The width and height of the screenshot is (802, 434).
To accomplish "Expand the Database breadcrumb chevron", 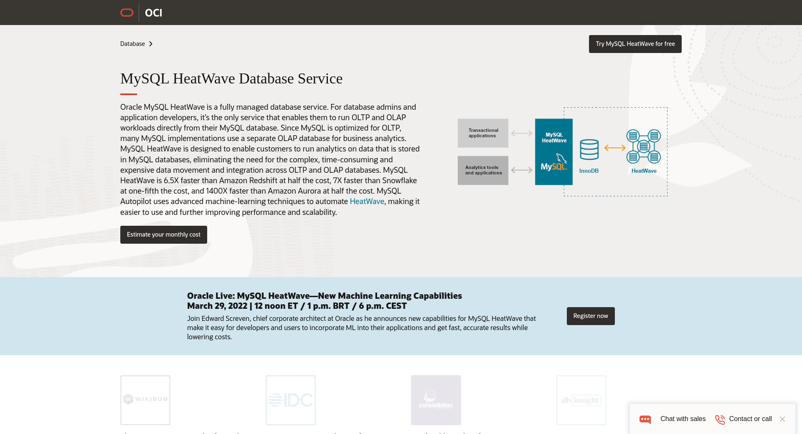I will (151, 44).
